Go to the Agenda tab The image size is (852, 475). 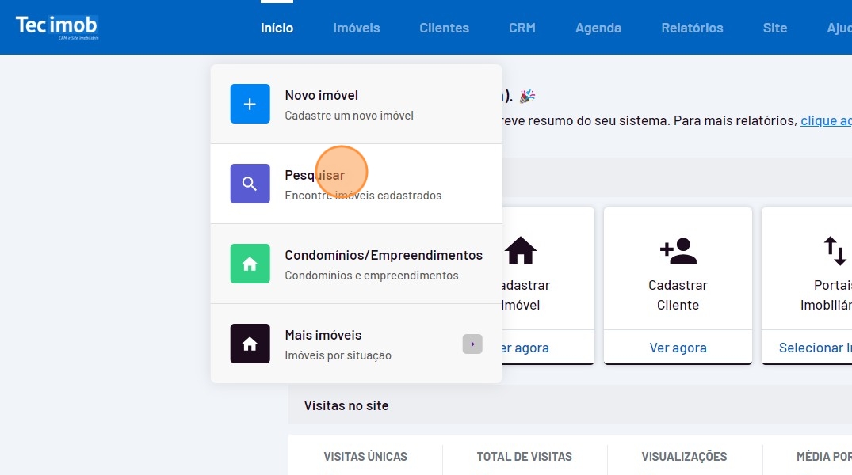click(598, 28)
